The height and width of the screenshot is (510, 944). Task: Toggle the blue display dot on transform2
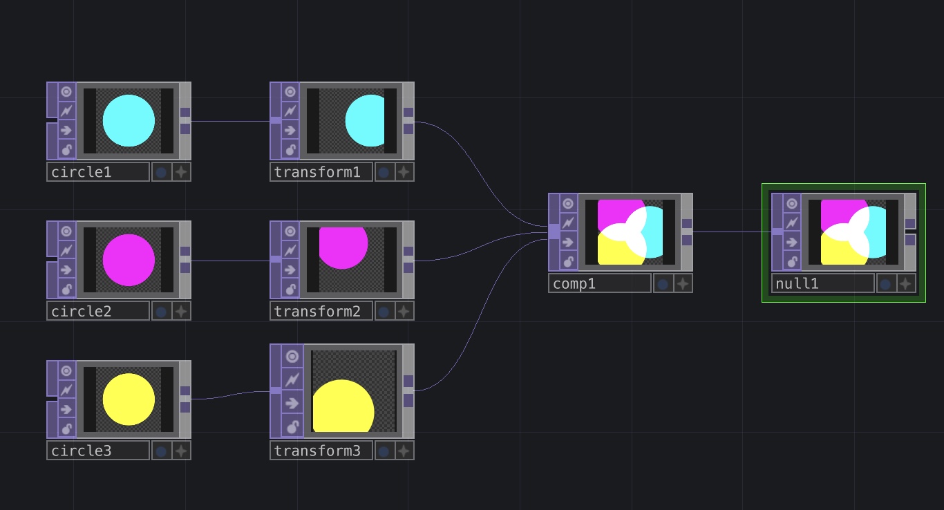(384, 311)
